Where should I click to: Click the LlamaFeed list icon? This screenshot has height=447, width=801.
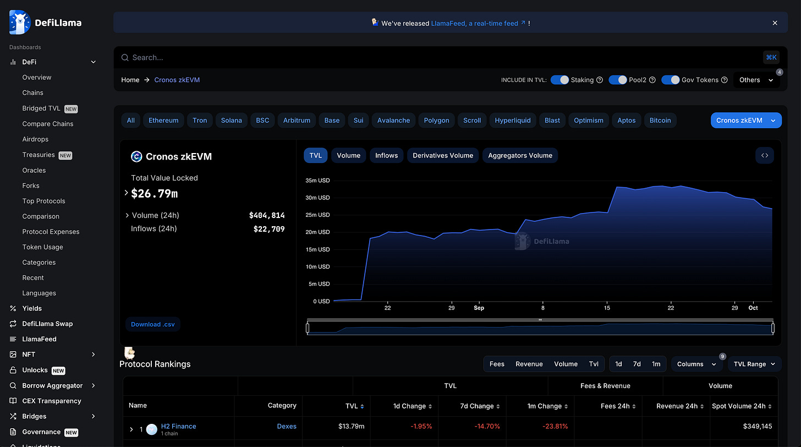pyautogui.click(x=13, y=339)
